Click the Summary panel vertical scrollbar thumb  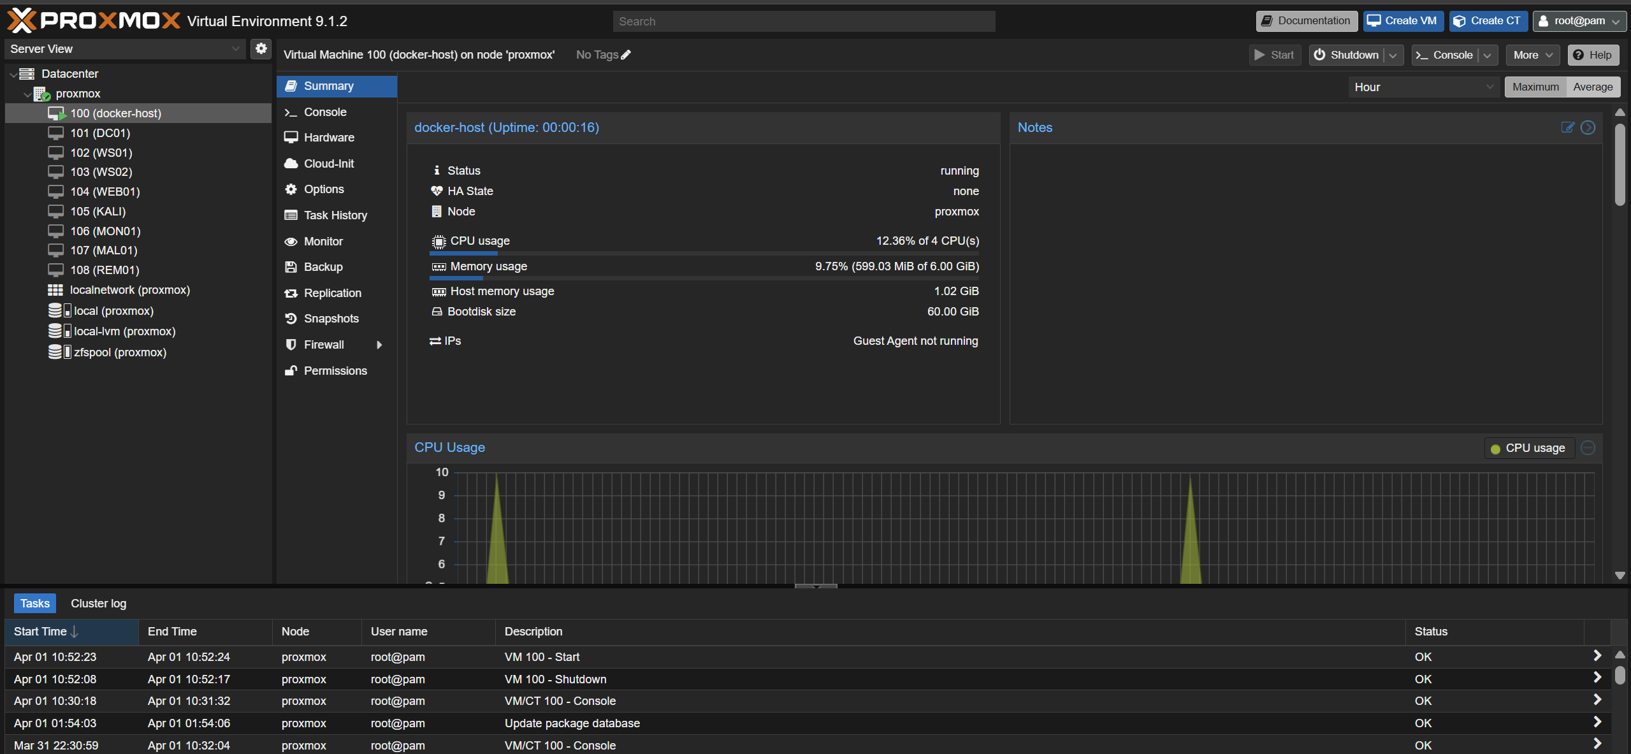pyautogui.click(x=1620, y=166)
